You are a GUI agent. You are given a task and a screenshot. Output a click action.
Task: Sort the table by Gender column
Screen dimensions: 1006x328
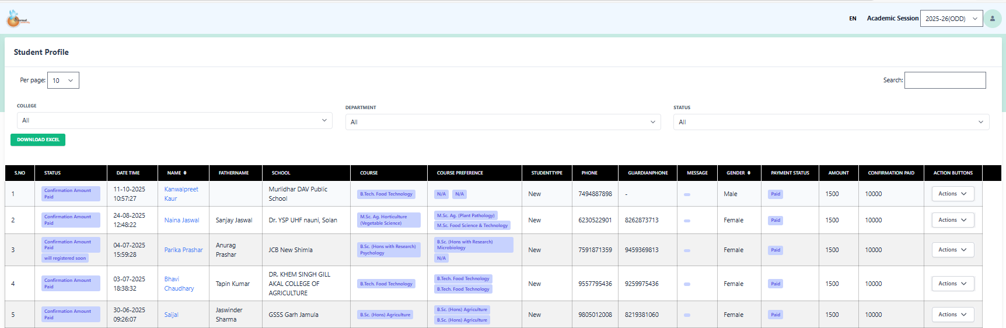click(x=738, y=173)
